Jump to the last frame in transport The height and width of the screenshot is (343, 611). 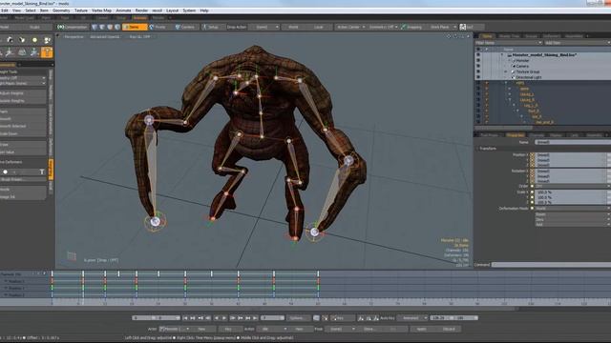[x=255, y=318]
